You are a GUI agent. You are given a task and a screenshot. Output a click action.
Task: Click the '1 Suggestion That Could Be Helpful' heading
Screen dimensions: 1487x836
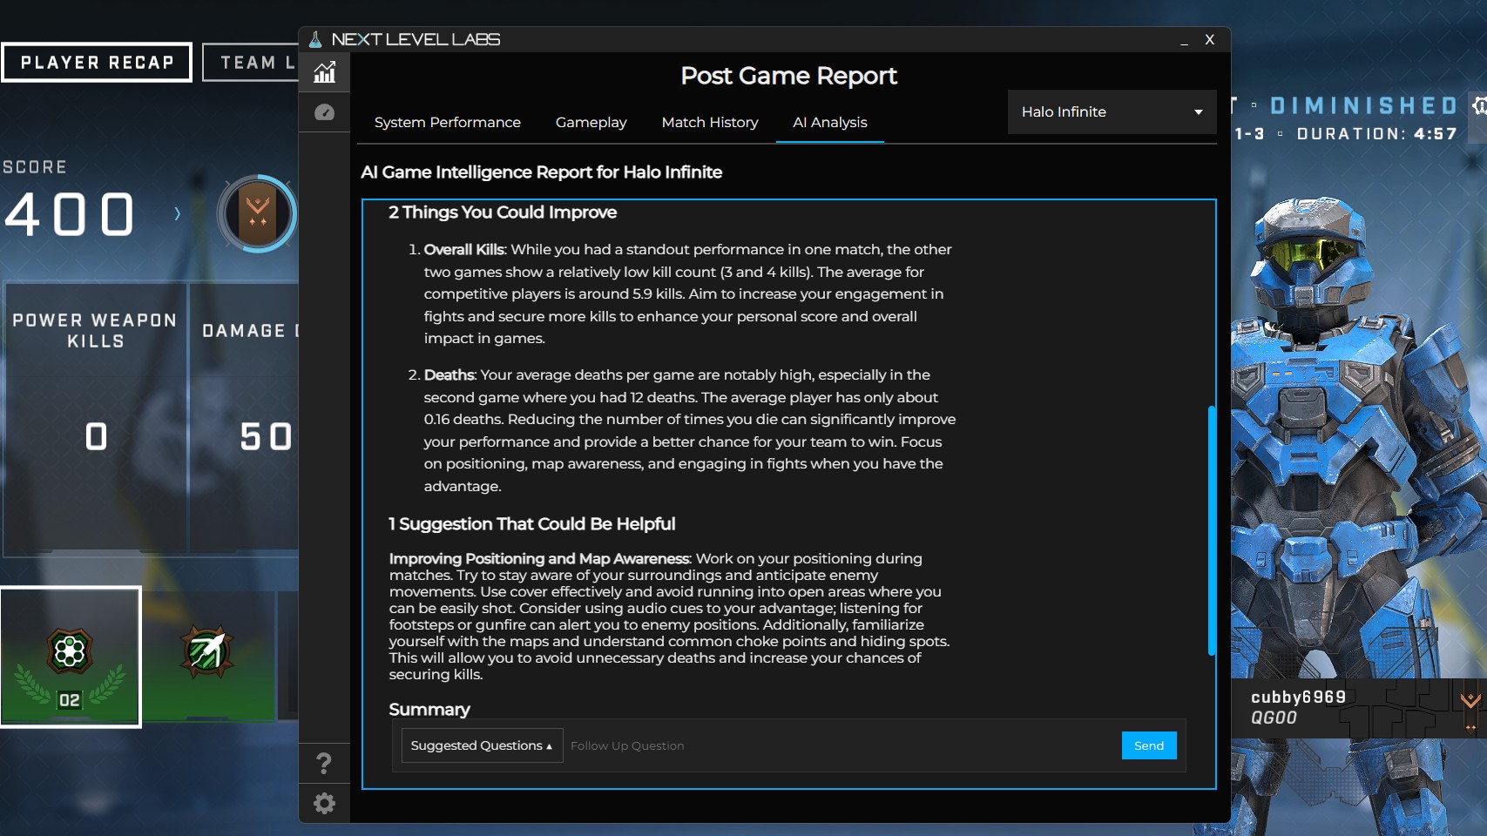[531, 524]
